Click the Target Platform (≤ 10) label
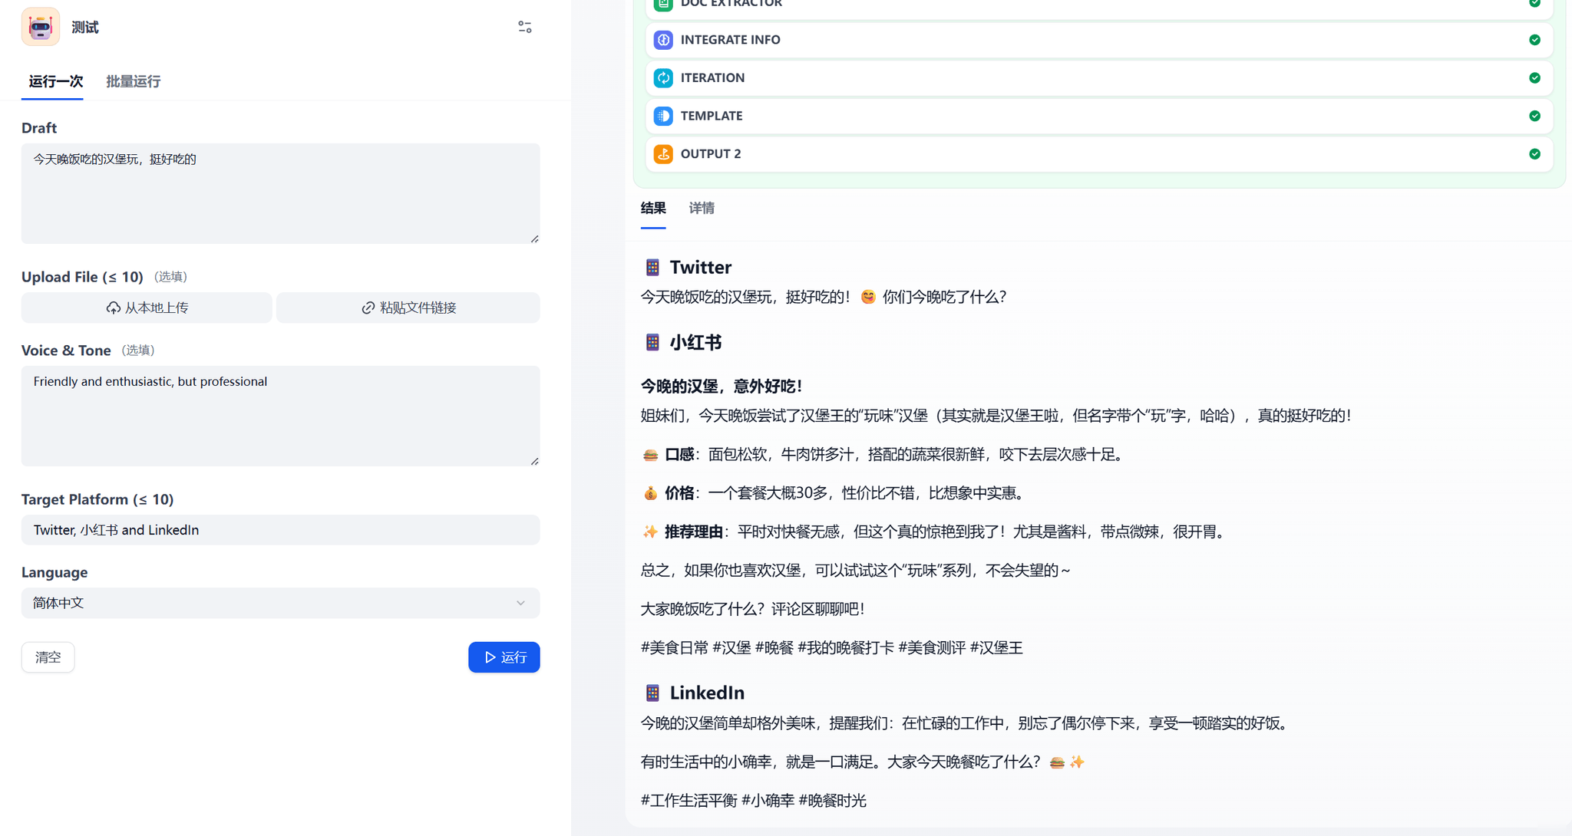Image resolution: width=1572 pixels, height=836 pixels. click(97, 499)
